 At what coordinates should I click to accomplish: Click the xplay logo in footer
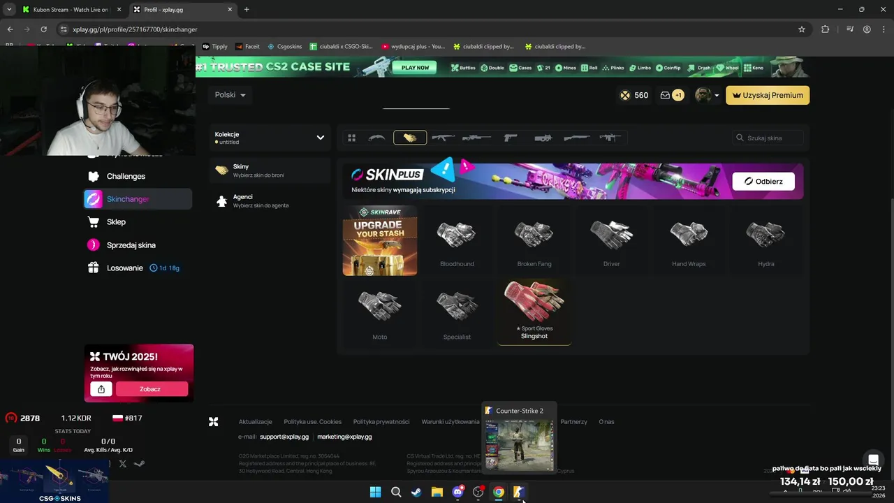(x=214, y=422)
